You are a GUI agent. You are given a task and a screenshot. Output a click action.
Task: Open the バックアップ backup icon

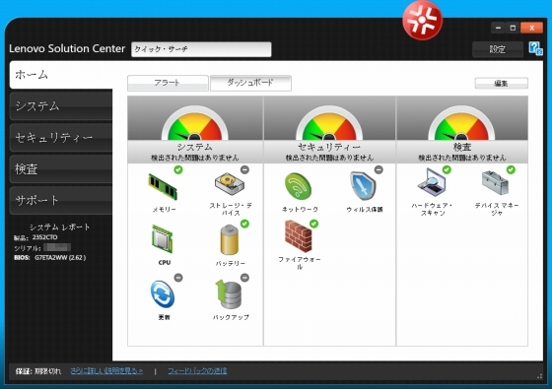[x=229, y=294]
